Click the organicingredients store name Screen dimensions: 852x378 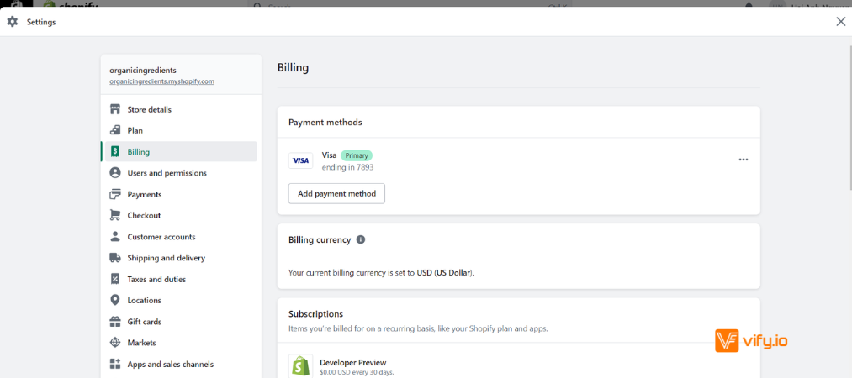click(x=143, y=71)
